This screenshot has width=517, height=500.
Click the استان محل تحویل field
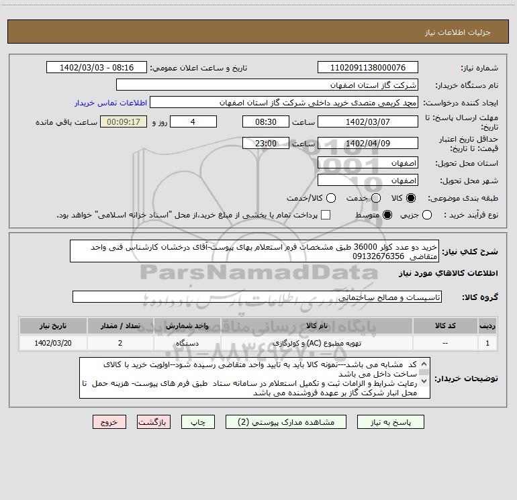368,162
